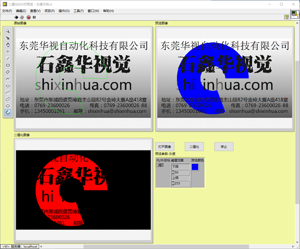Open the 窗口(W) menu
The height and width of the screenshot is (249, 300).
(93, 11)
